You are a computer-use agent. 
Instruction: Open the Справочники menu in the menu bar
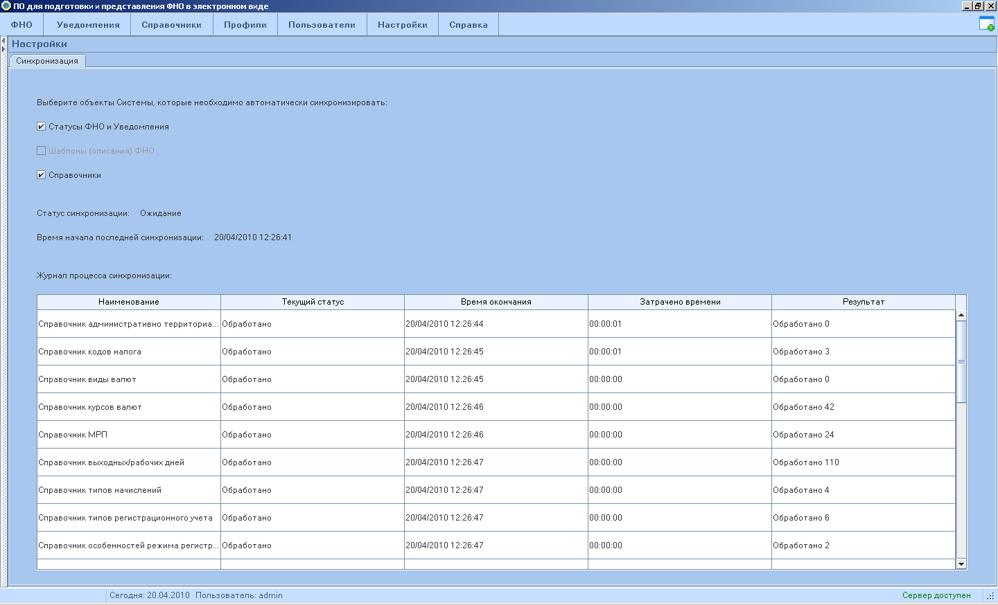click(171, 25)
